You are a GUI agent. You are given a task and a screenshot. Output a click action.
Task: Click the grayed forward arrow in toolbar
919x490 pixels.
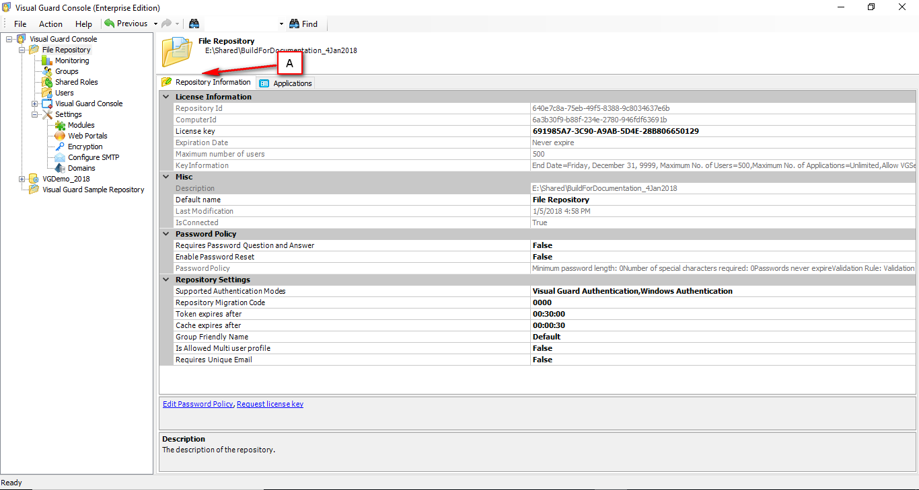coord(166,24)
